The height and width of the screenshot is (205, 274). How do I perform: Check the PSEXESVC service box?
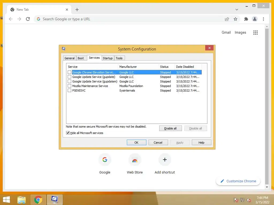coord(69,90)
